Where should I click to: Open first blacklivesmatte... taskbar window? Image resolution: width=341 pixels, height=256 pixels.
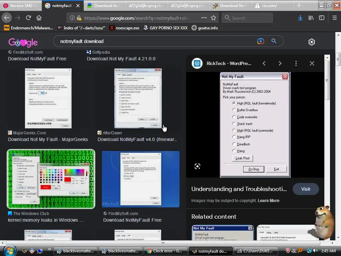(x=75, y=251)
